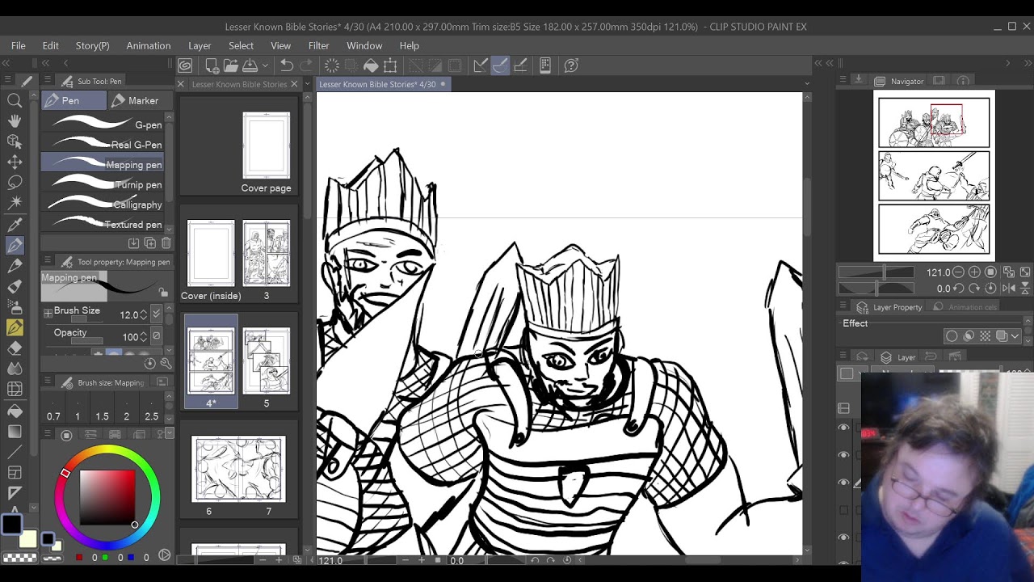
Task: Toggle the Mapping pen lock icon
Action: point(163,293)
